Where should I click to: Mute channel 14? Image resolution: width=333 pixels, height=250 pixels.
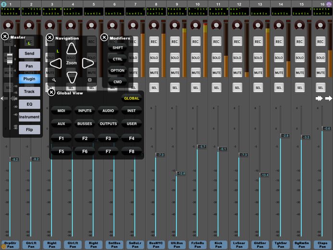(x=279, y=73)
